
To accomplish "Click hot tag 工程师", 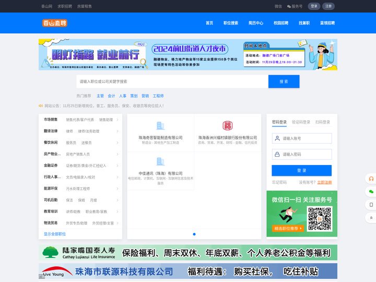I will coord(158,96).
